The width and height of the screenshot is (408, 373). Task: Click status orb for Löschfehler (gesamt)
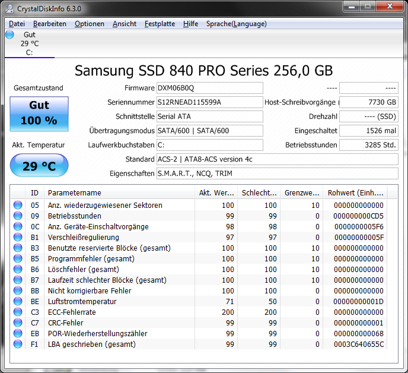18,269
